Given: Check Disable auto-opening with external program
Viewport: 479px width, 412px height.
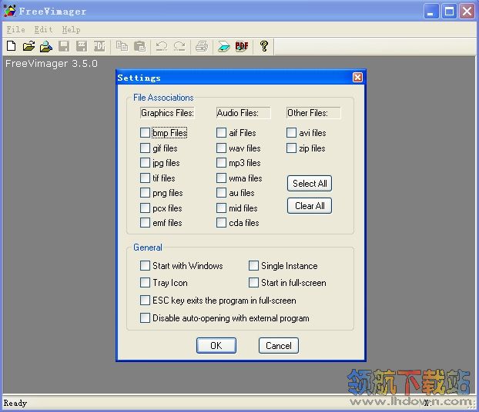Looking at the screenshot, I should tap(145, 317).
